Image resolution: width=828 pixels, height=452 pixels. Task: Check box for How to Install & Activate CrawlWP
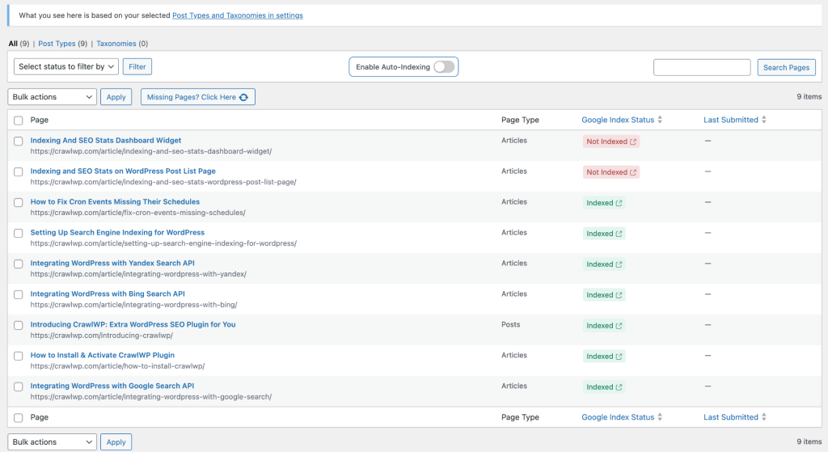pyautogui.click(x=19, y=356)
